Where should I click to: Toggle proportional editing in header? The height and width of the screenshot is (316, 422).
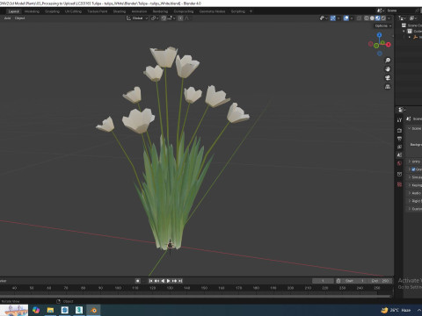click(180, 18)
